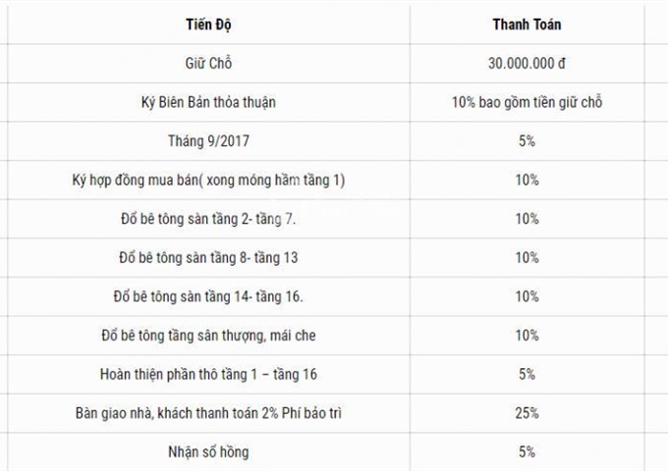The height and width of the screenshot is (471, 668).
Task: Click the 30.000.000 đ payment cell
Action: (526, 64)
